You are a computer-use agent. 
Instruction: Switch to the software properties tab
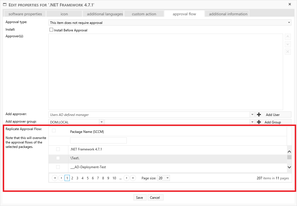[x=25, y=14]
